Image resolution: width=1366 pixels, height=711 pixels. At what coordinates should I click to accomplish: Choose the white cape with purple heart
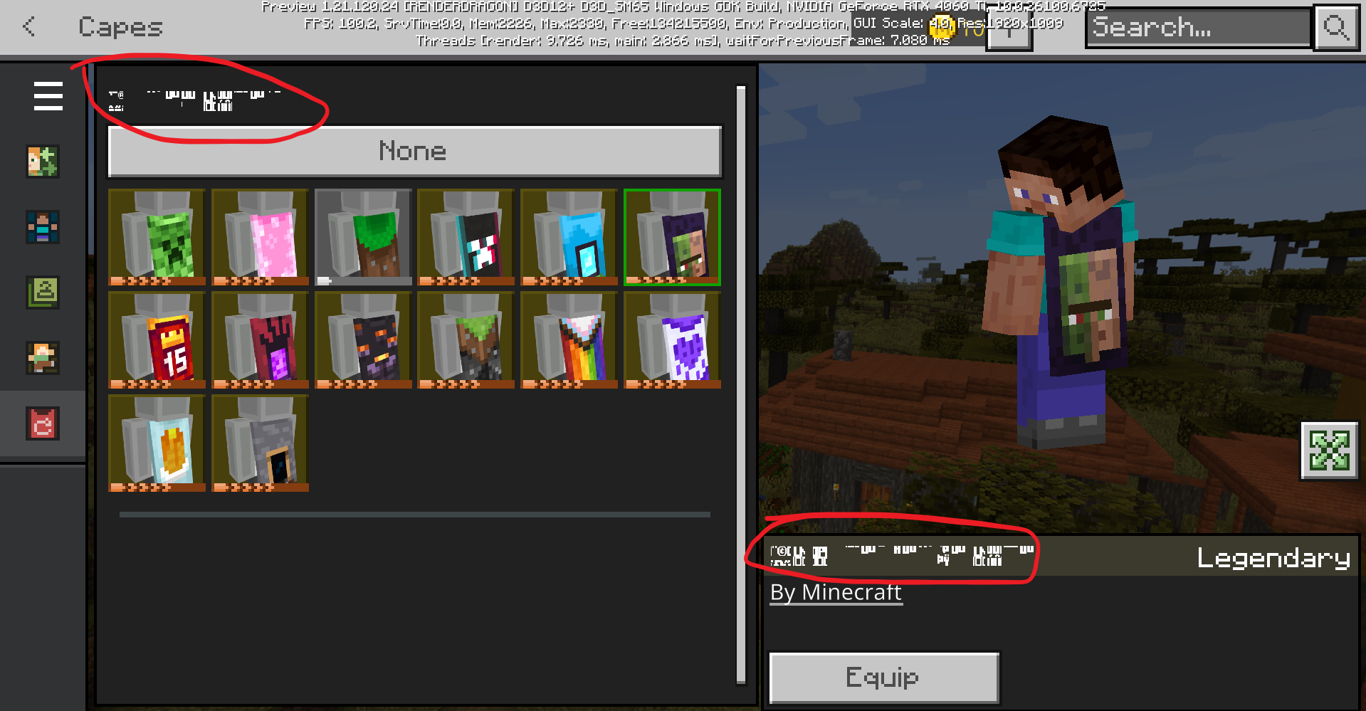[672, 340]
